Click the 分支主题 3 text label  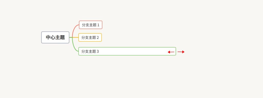[x=90, y=51]
